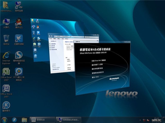Click forward arrow in control panel window
The height and width of the screenshot is (123, 165).
(52, 36)
